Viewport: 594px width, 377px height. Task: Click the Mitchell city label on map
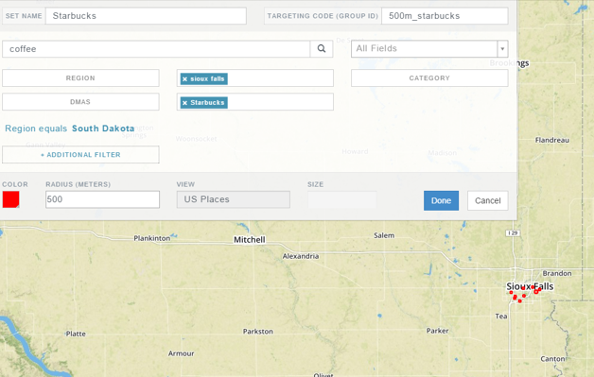250,240
